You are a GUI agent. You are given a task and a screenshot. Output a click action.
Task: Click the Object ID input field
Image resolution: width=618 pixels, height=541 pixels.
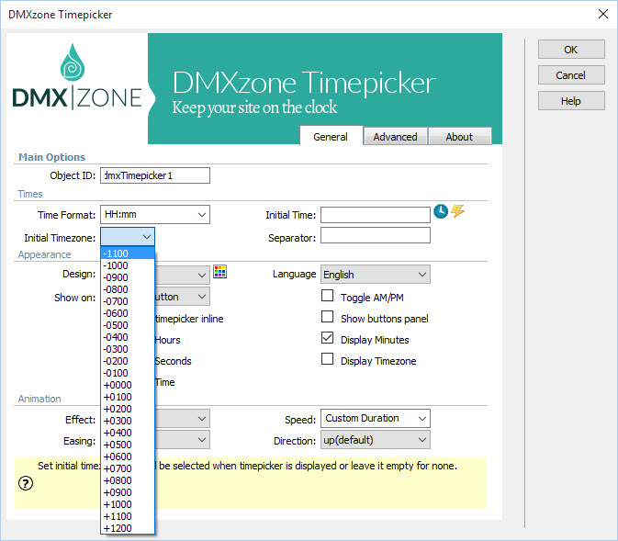pos(155,175)
